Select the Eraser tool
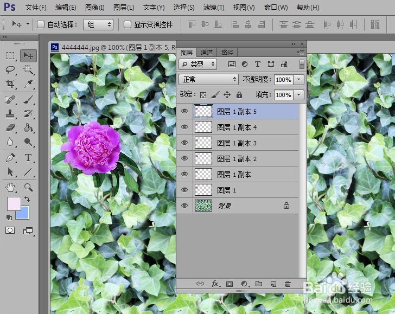395x314 pixels. click(10, 128)
